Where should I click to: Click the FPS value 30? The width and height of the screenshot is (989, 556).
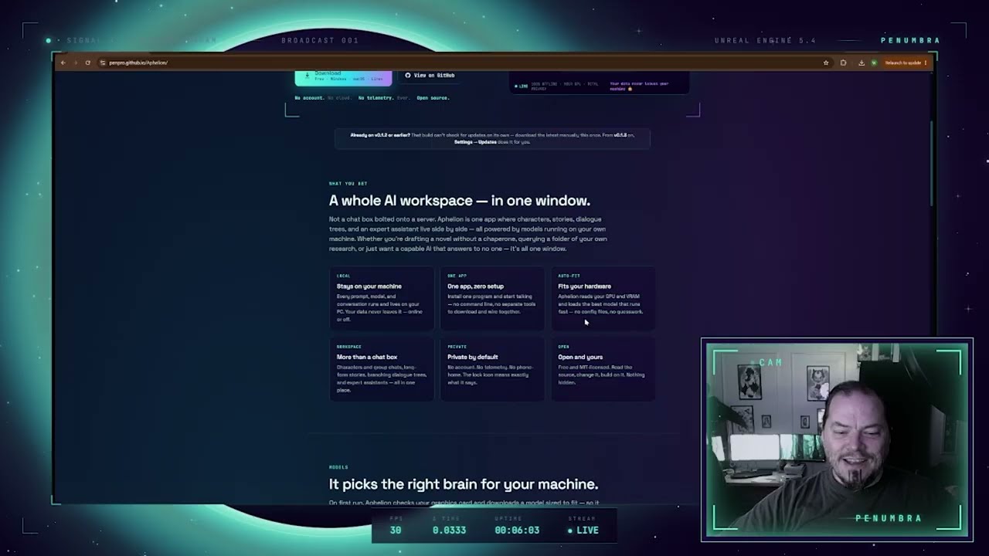(396, 531)
